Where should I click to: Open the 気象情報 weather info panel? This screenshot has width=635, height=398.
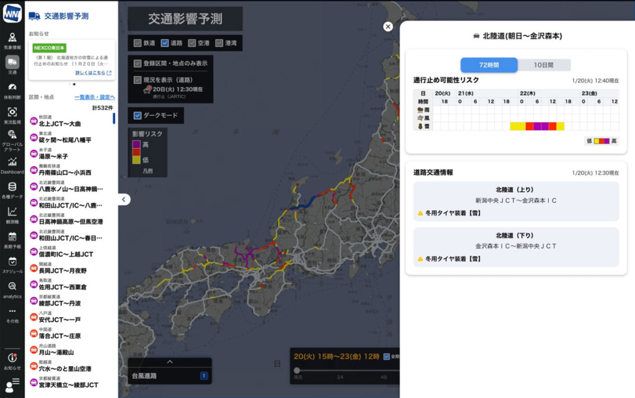pyautogui.click(x=12, y=38)
